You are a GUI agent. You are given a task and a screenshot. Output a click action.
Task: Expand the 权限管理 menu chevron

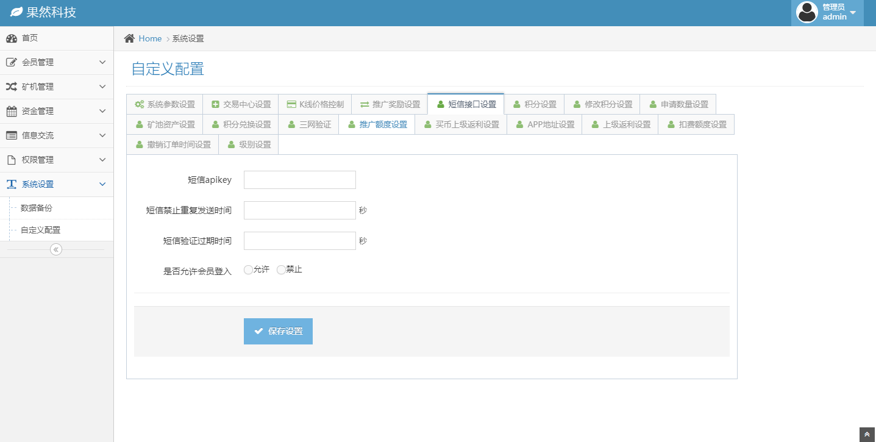pos(102,160)
